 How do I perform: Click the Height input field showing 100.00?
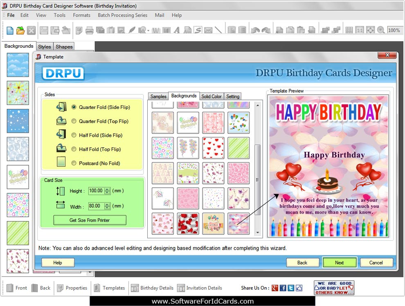click(x=97, y=191)
